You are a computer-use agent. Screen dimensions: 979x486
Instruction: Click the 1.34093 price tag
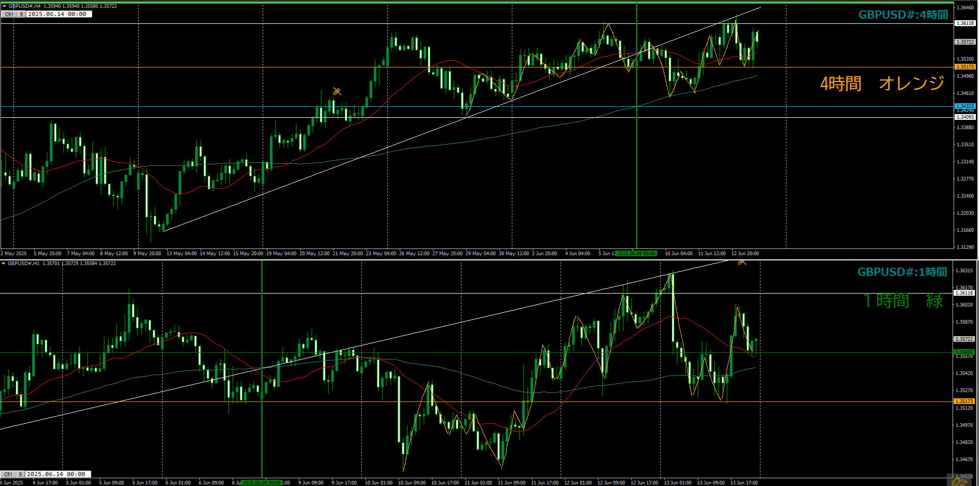tap(966, 117)
